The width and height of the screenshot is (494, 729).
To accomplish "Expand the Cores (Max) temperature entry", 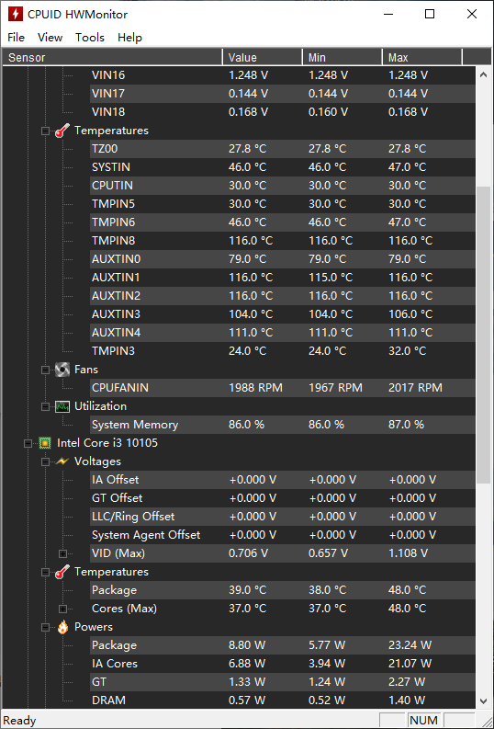I will [62, 609].
